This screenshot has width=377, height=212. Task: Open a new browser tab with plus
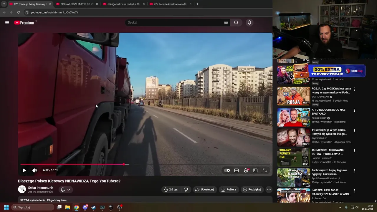click(197, 4)
